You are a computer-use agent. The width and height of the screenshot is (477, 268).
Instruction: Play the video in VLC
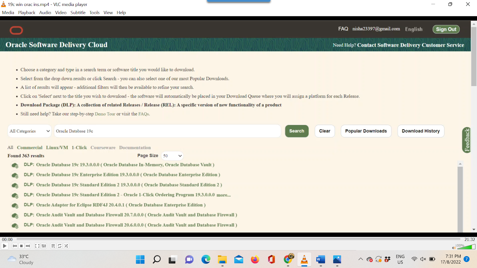5,246
